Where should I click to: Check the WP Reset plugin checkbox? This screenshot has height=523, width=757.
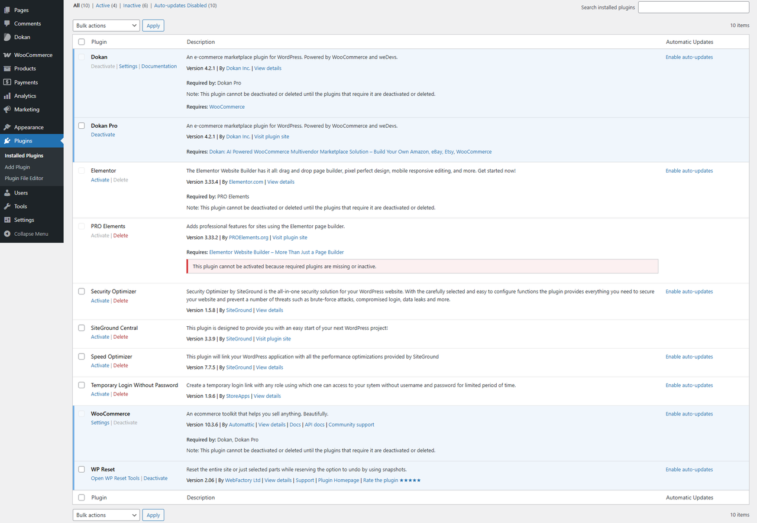(x=82, y=469)
